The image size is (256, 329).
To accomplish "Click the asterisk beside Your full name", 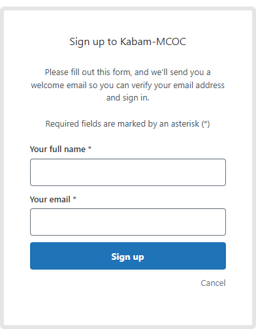I will tap(89, 148).
